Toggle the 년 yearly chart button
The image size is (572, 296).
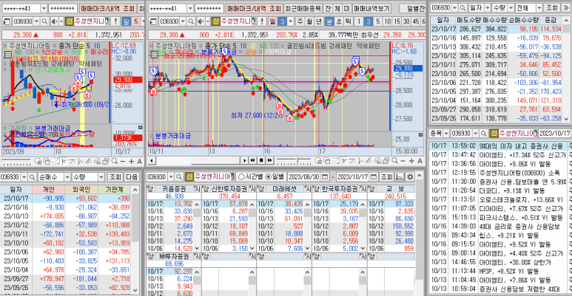(x=319, y=22)
